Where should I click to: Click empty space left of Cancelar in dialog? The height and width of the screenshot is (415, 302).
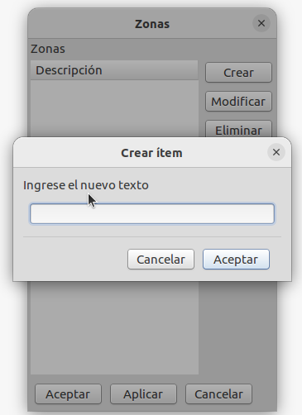[x=74, y=260]
